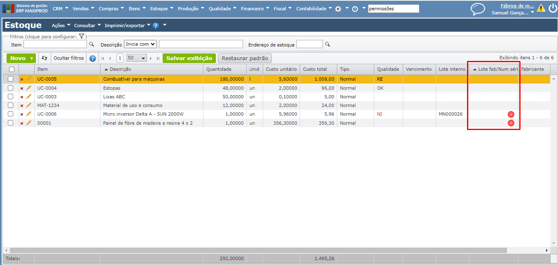Select checkbox for item 00001
The height and width of the screenshot is (265, 558).
11,123
